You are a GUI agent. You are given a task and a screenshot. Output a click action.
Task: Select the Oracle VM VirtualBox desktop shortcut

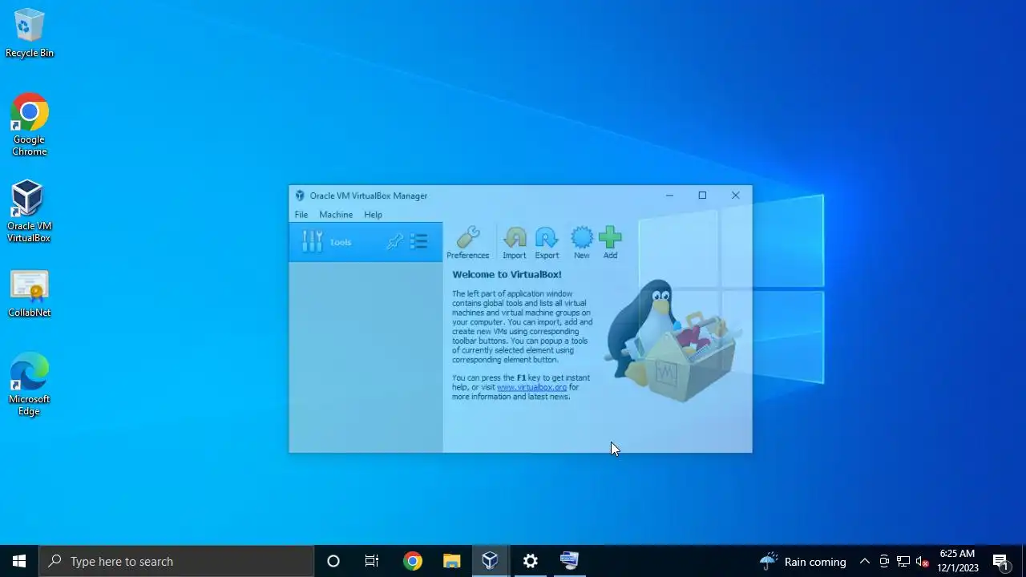(29, 212)
